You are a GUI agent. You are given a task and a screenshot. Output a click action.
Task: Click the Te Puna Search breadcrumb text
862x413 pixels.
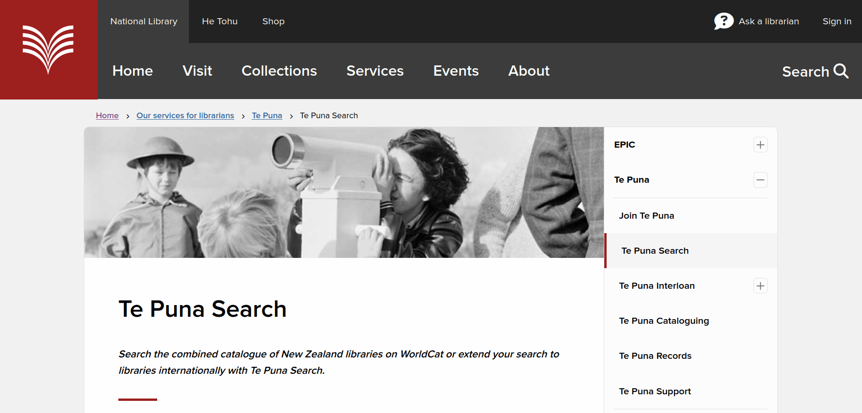pos(329,115)
